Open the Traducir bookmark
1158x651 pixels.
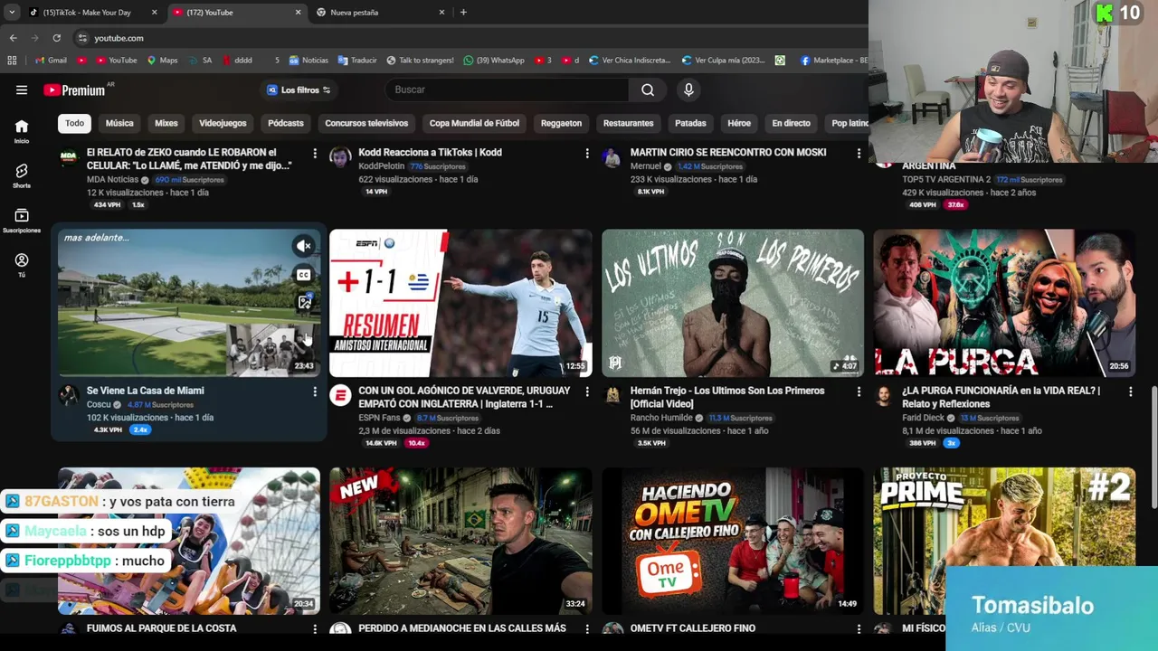click(x=357, y=61)
